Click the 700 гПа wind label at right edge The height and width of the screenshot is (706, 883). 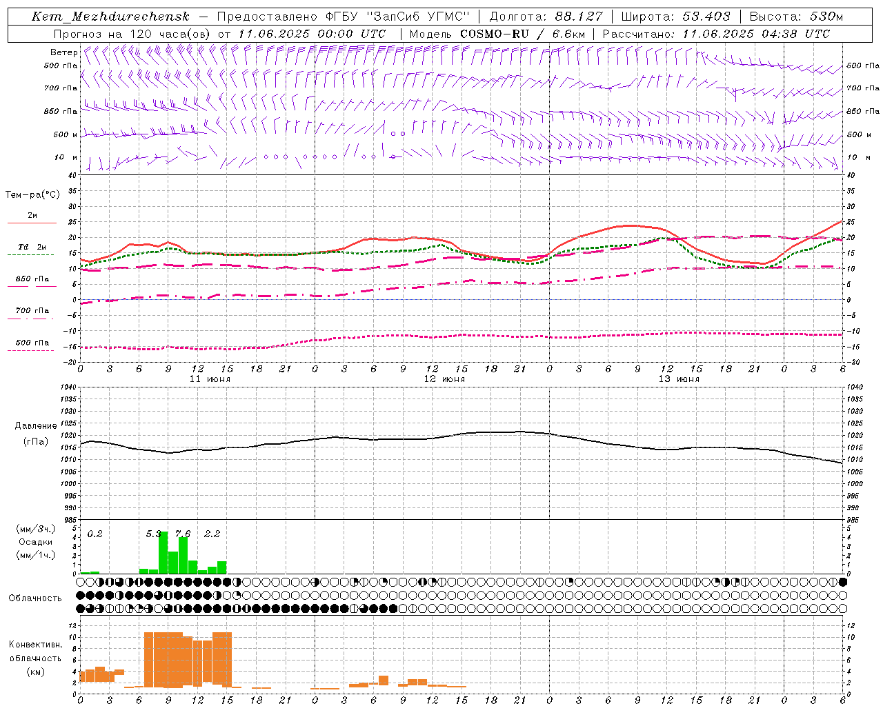(863, 88)
